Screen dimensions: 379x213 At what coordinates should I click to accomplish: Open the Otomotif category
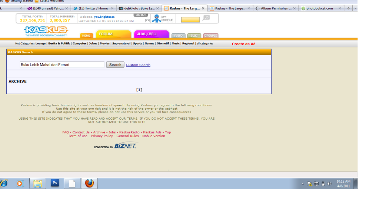[163, 43]
